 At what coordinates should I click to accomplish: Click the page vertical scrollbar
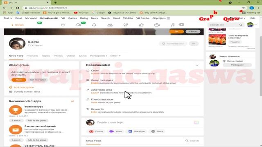coord(261,67)
